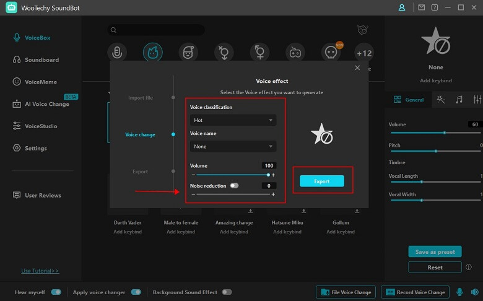Select the microphone voice category icon
This screenshot has width=483, height=301.
116,53
